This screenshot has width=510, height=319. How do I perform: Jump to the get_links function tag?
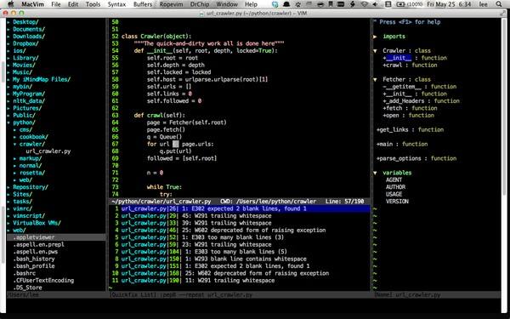coord(410,129)
